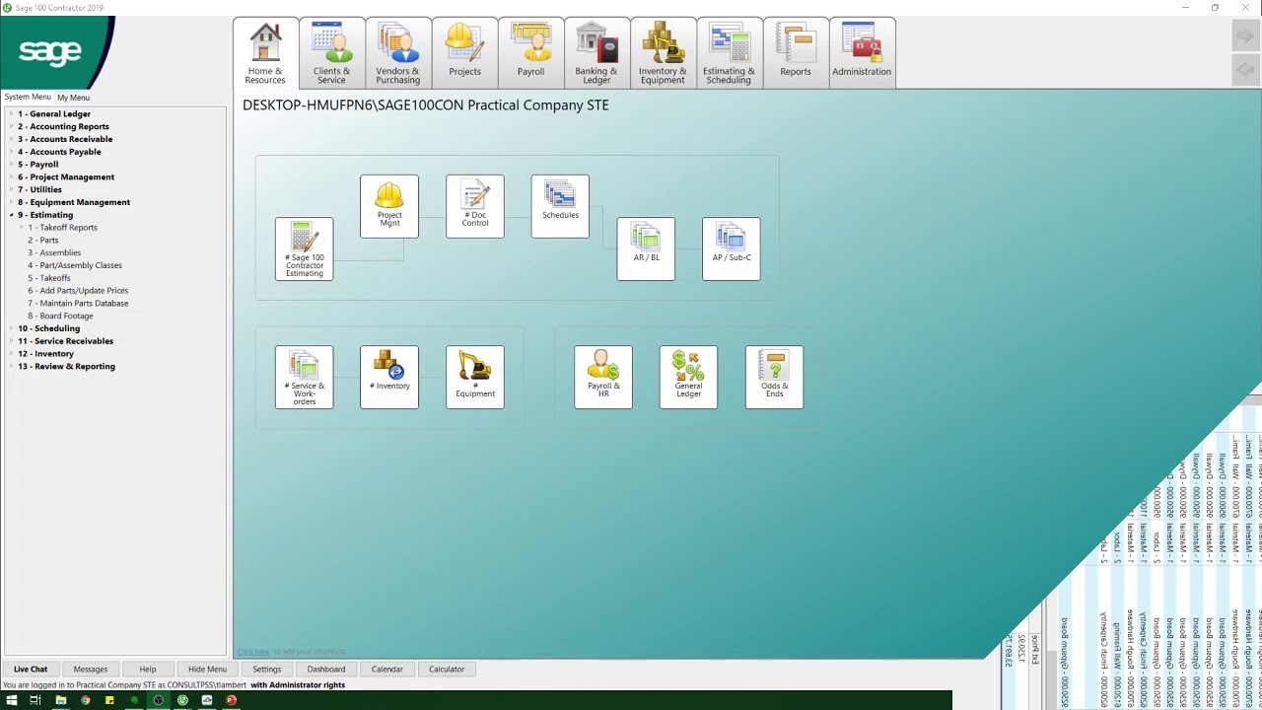Open the AP / Sub-C icon
Viewport: 1262px width, 710px height.
tap(732, 248)
